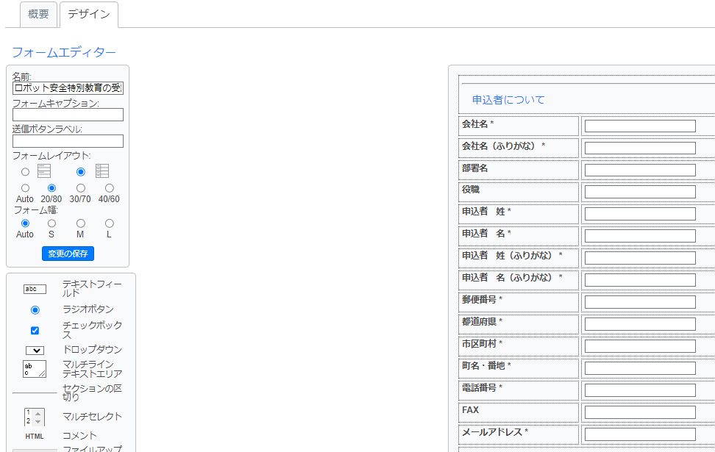Click the 申込者 名 * input field
The width and height of the screenshot is (715, 452).
point(640,236)
